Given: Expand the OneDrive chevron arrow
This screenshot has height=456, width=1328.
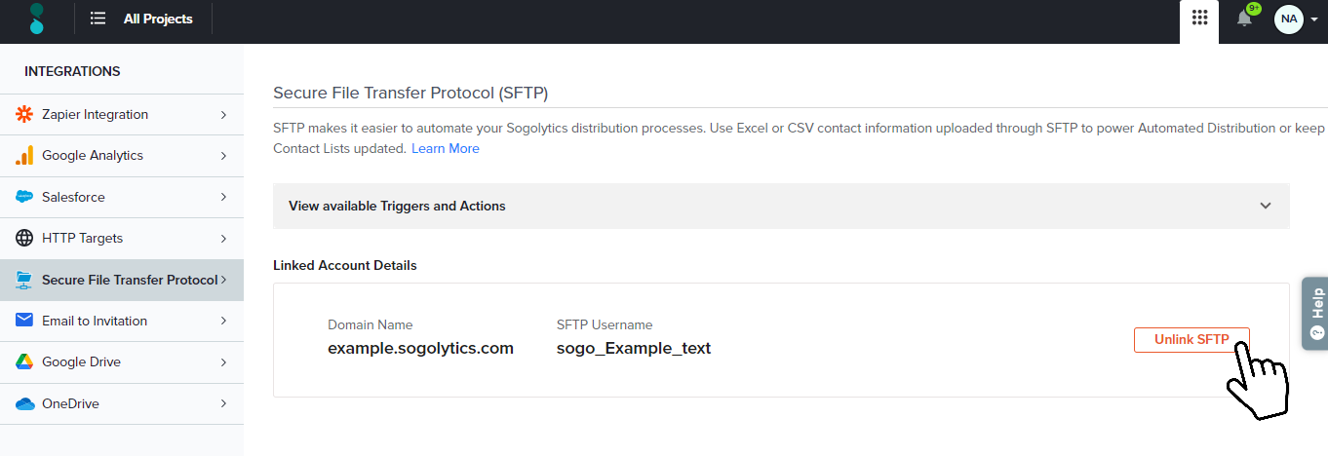Looking at the screenshot, I should [x=223, y=403].
